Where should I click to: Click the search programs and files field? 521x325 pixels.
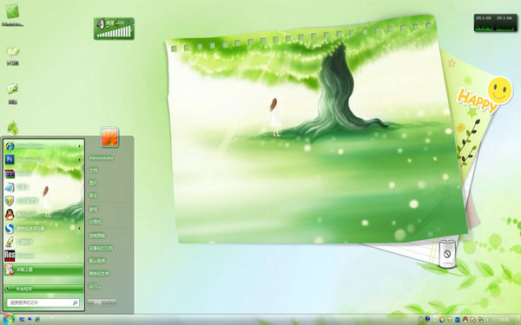[43, 302]
